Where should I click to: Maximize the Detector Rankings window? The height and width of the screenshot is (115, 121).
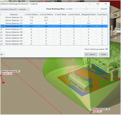click(98, 4)
